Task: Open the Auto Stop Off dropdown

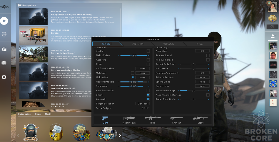Action: click(x=202, y=51)
